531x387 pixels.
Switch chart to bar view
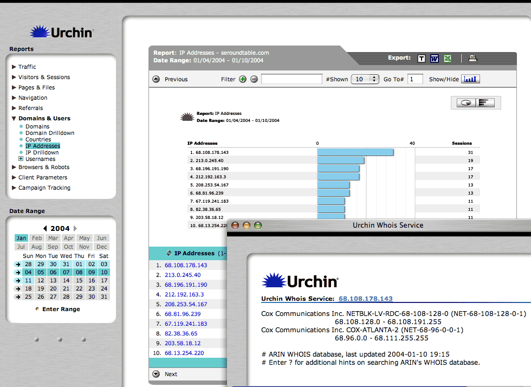(485, 102)
